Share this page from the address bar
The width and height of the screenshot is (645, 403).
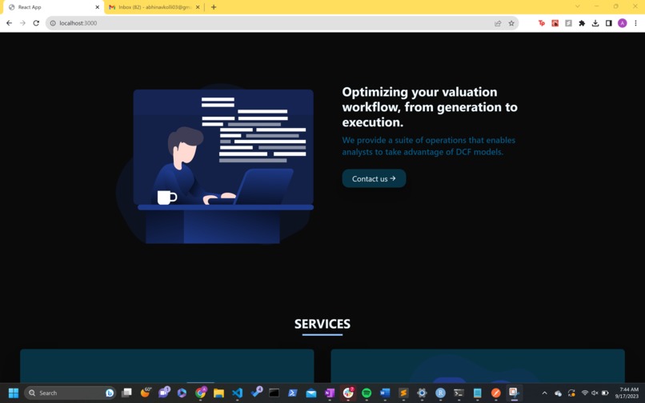[x=498, y=23]
